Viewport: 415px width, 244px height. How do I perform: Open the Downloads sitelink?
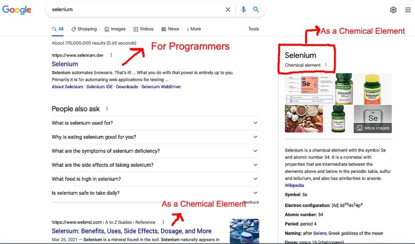click(127, 87)
